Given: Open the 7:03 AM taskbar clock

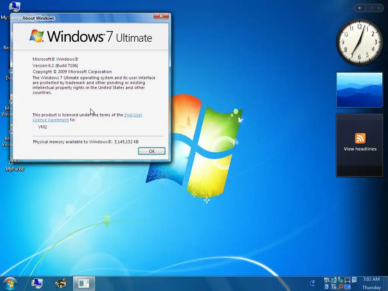Looking at the screenshot, I should point(371,279).
